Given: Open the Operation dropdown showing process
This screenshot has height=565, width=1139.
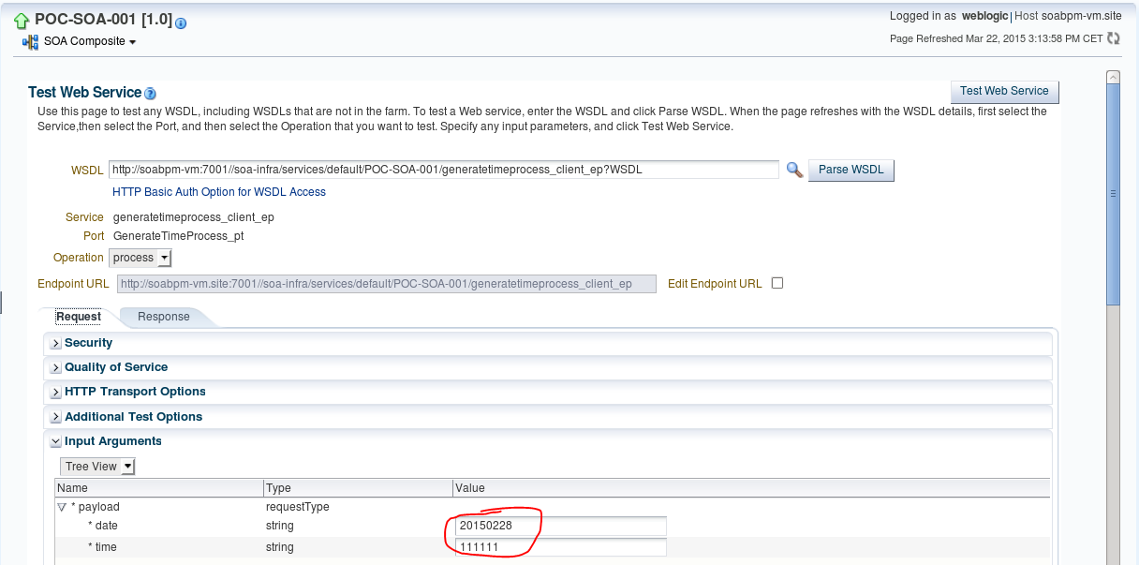Looking at the screenshot, I should 141,258.
